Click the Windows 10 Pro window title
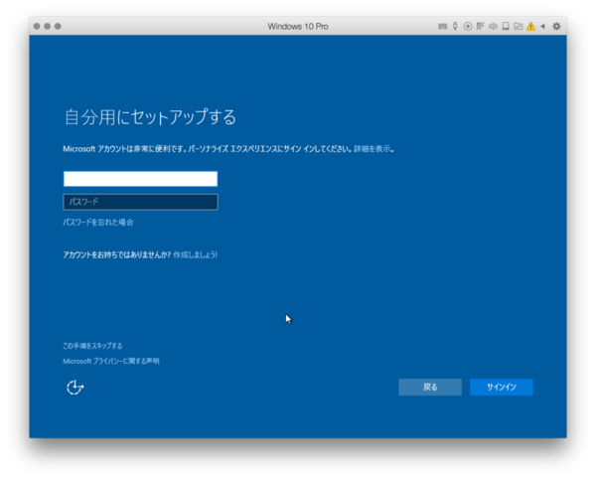596x480 pixels. [298, 26]
